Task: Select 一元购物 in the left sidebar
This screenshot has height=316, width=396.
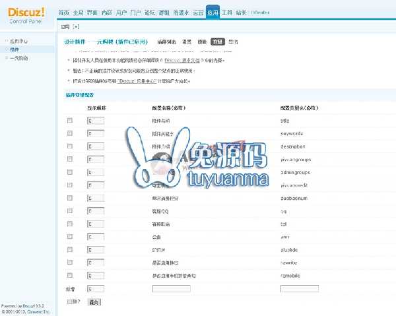Action: 19,58
